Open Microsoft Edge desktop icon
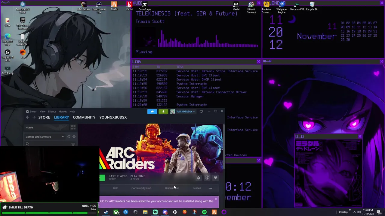 click(8, 40)
